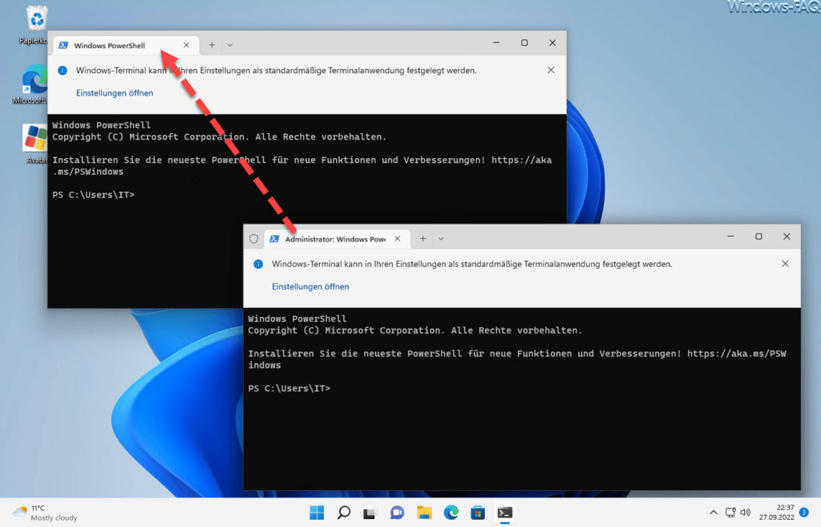Open network settings from the system tray
Screen dimensions: 821x527
(x=730, y=513)
